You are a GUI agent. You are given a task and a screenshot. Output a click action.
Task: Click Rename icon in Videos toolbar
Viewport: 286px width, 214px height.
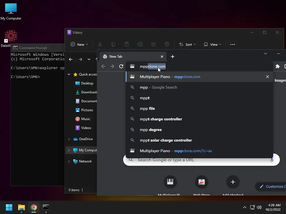[140, 44]
